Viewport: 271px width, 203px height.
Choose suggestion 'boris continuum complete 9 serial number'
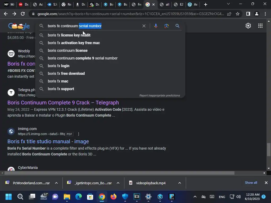coord(110,58)
